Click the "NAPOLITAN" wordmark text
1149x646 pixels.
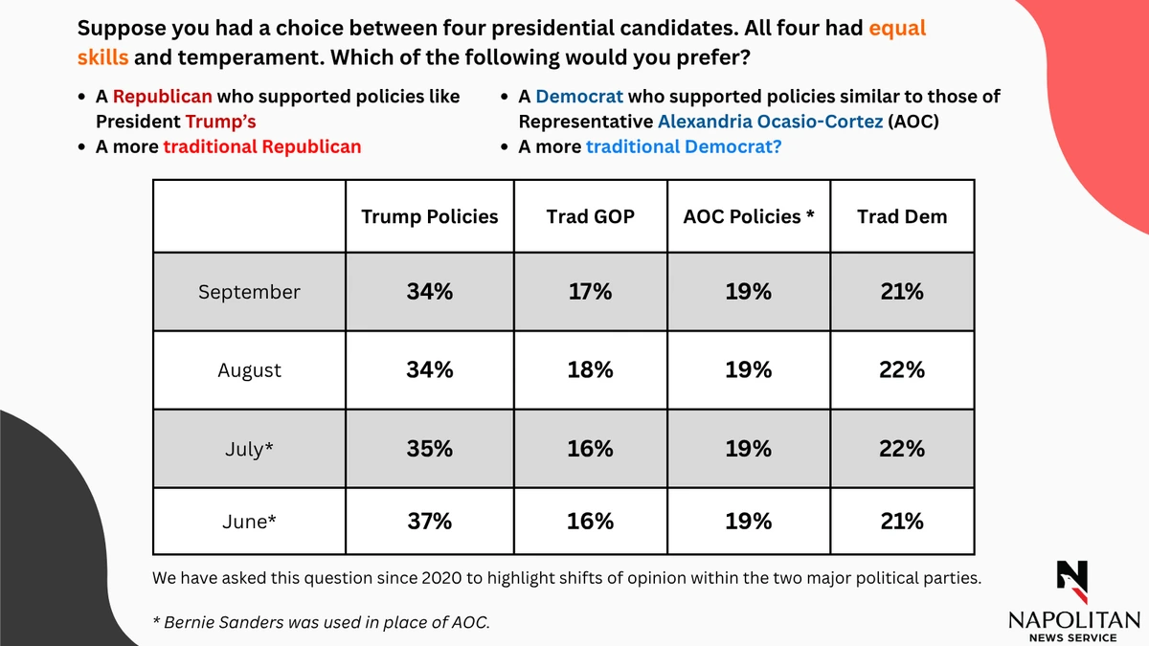pyautogui.click(x=1073, y=620)
